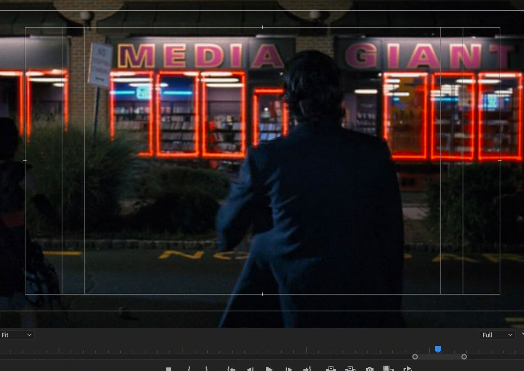Click the Mark Out bracket icon
Image resolution: width=524 pixels, height=371 pixels.
point(206,369)
